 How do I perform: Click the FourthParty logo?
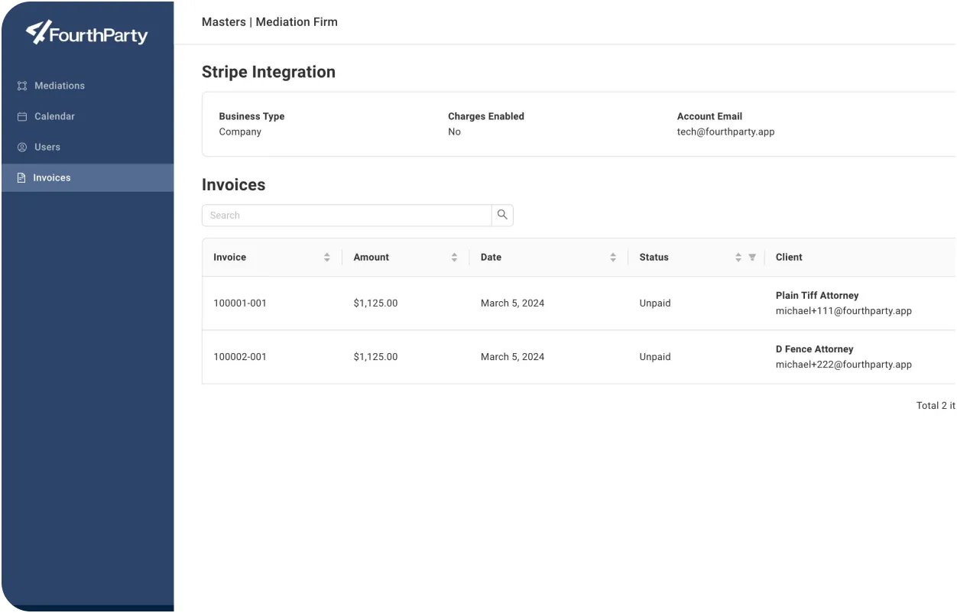coord(86,33)
